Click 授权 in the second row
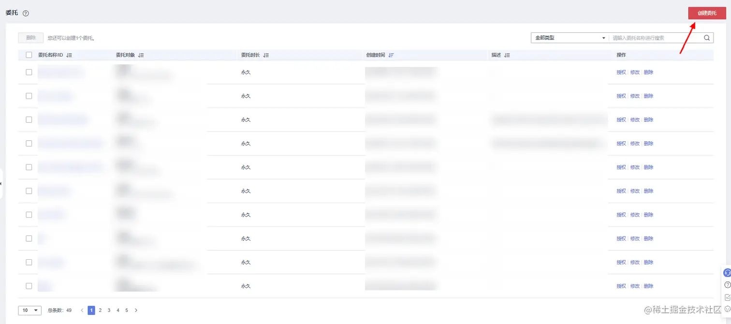Viewport: 731px width, 324px height. point(621,96)
